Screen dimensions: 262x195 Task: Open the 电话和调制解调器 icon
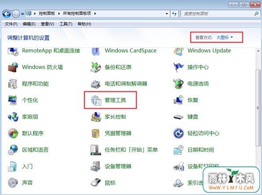tap(96, 84)
